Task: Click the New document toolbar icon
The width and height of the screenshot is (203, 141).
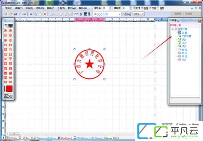Action: (x=6, y=14)
